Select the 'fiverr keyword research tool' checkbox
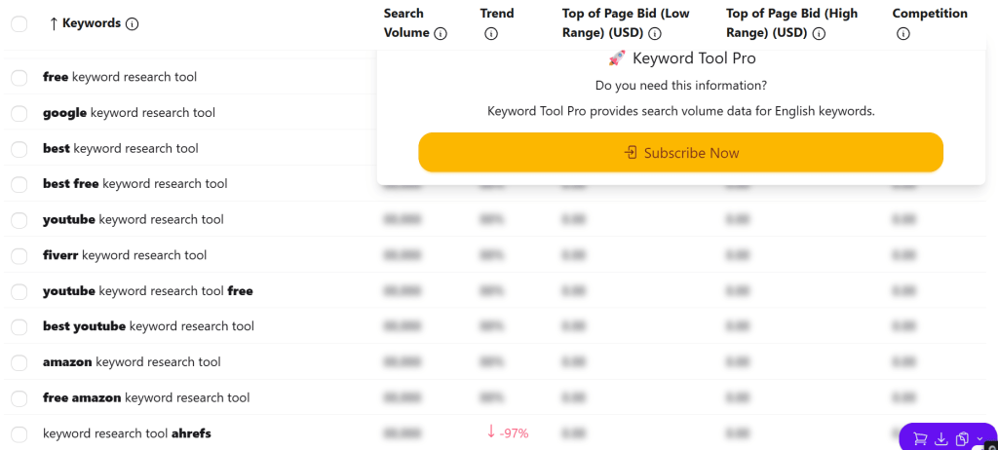This screenshot has width=998, height=450. click(19, 255)
